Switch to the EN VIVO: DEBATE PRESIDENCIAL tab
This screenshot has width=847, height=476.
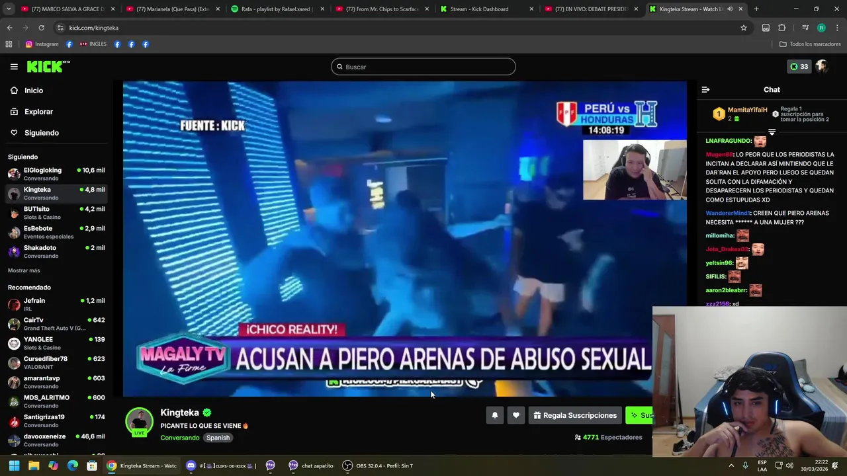[590, 9]
